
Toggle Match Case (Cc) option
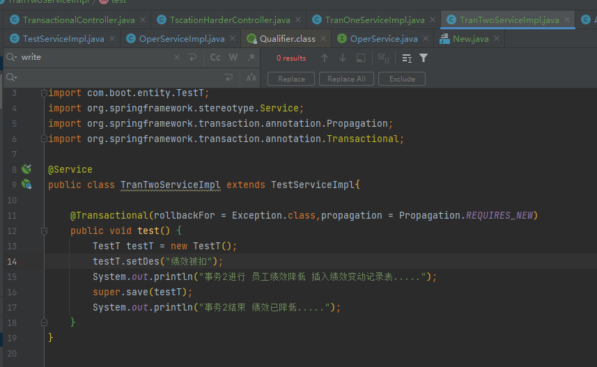pos(215,57)
